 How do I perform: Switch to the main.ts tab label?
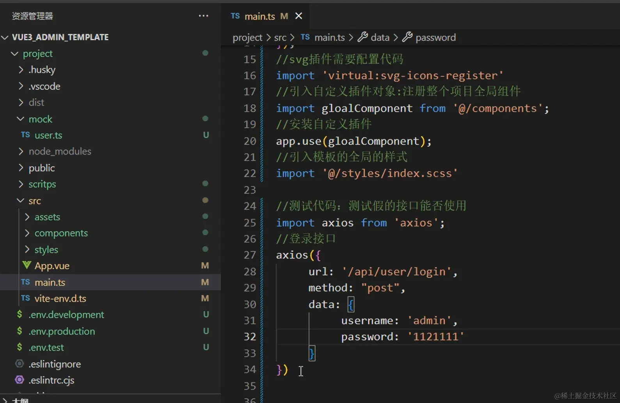pyautogui.click(x=260, y=16)
